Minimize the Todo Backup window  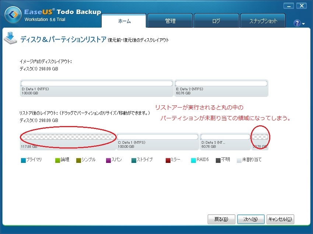click(x=289, y=6)
